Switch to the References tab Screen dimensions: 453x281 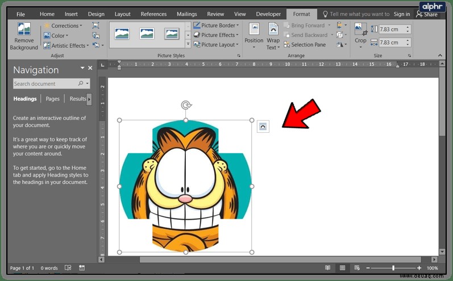(x=153, y=14)
